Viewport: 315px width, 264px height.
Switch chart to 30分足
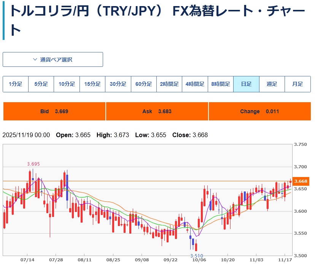(x=118, y=84)
